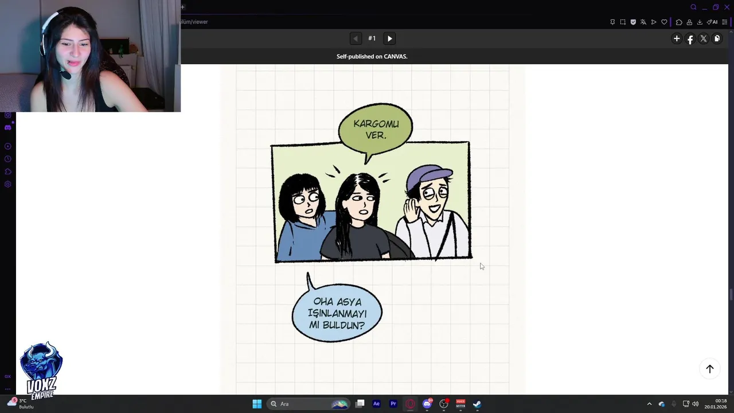Viewport: 734px width, 413px height.
Task: Open Discord from the taskbar
Action: coord(427,404)
